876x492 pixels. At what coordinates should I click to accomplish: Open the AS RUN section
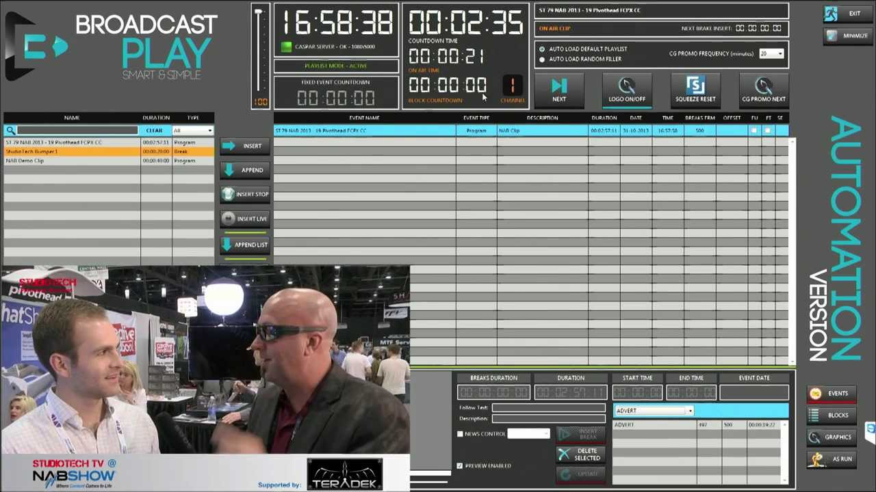click(x=831, y=459)
